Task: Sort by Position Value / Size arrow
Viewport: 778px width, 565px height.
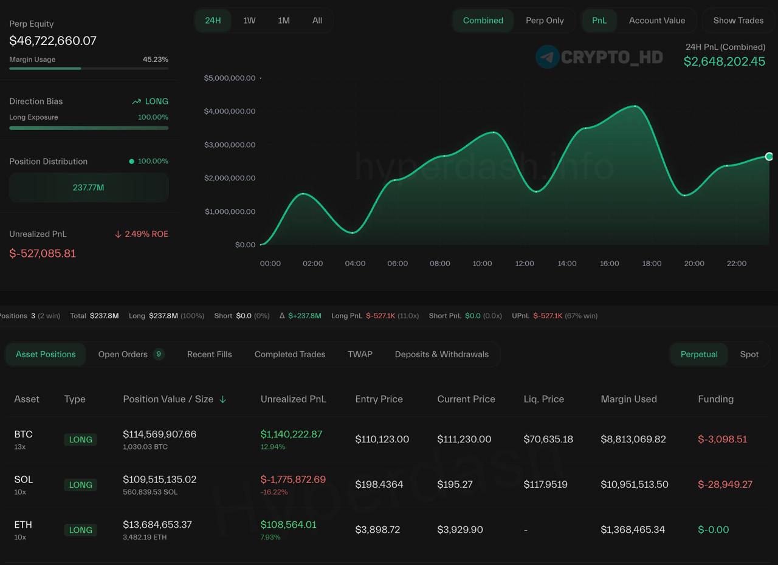Action: click(222, 399)
